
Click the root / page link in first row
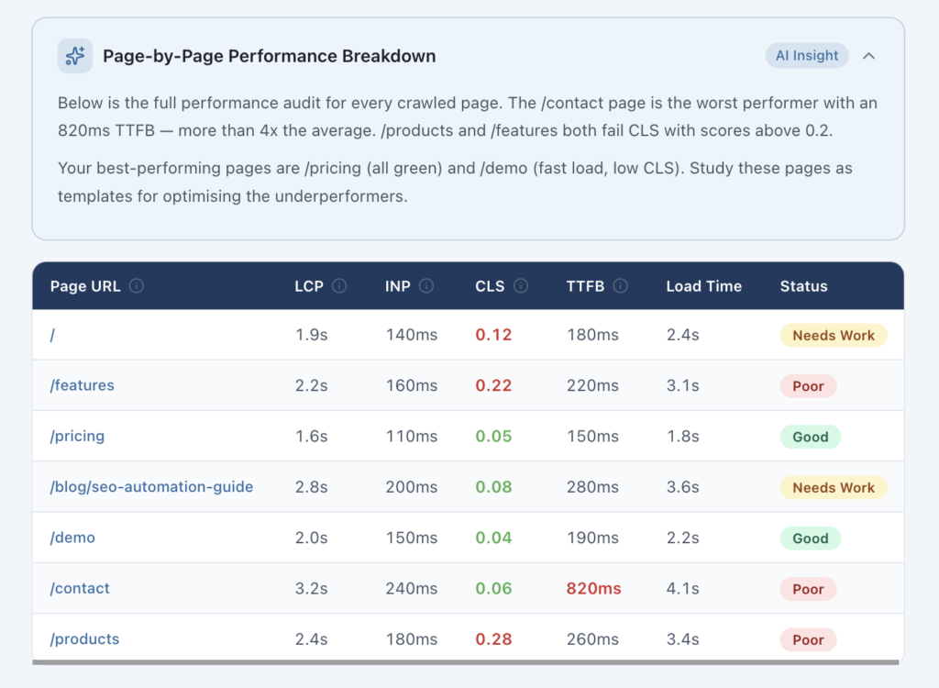click(x=51, y=335)
